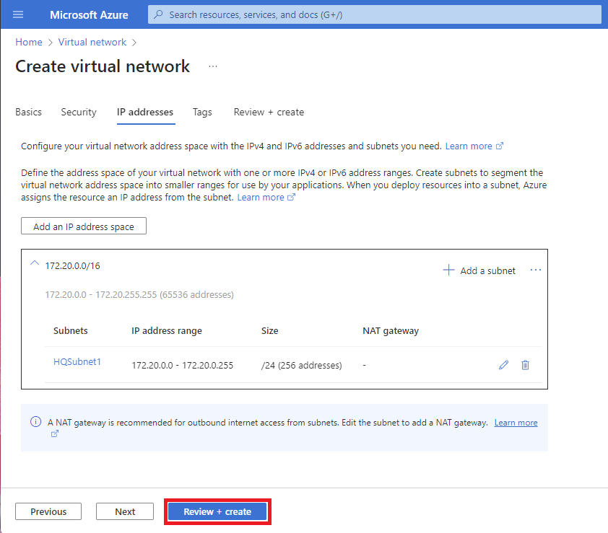Open the ellipsis menu next to Add a subnet
The width and height of the screenshot is (608, 533).
pos(535,269)
